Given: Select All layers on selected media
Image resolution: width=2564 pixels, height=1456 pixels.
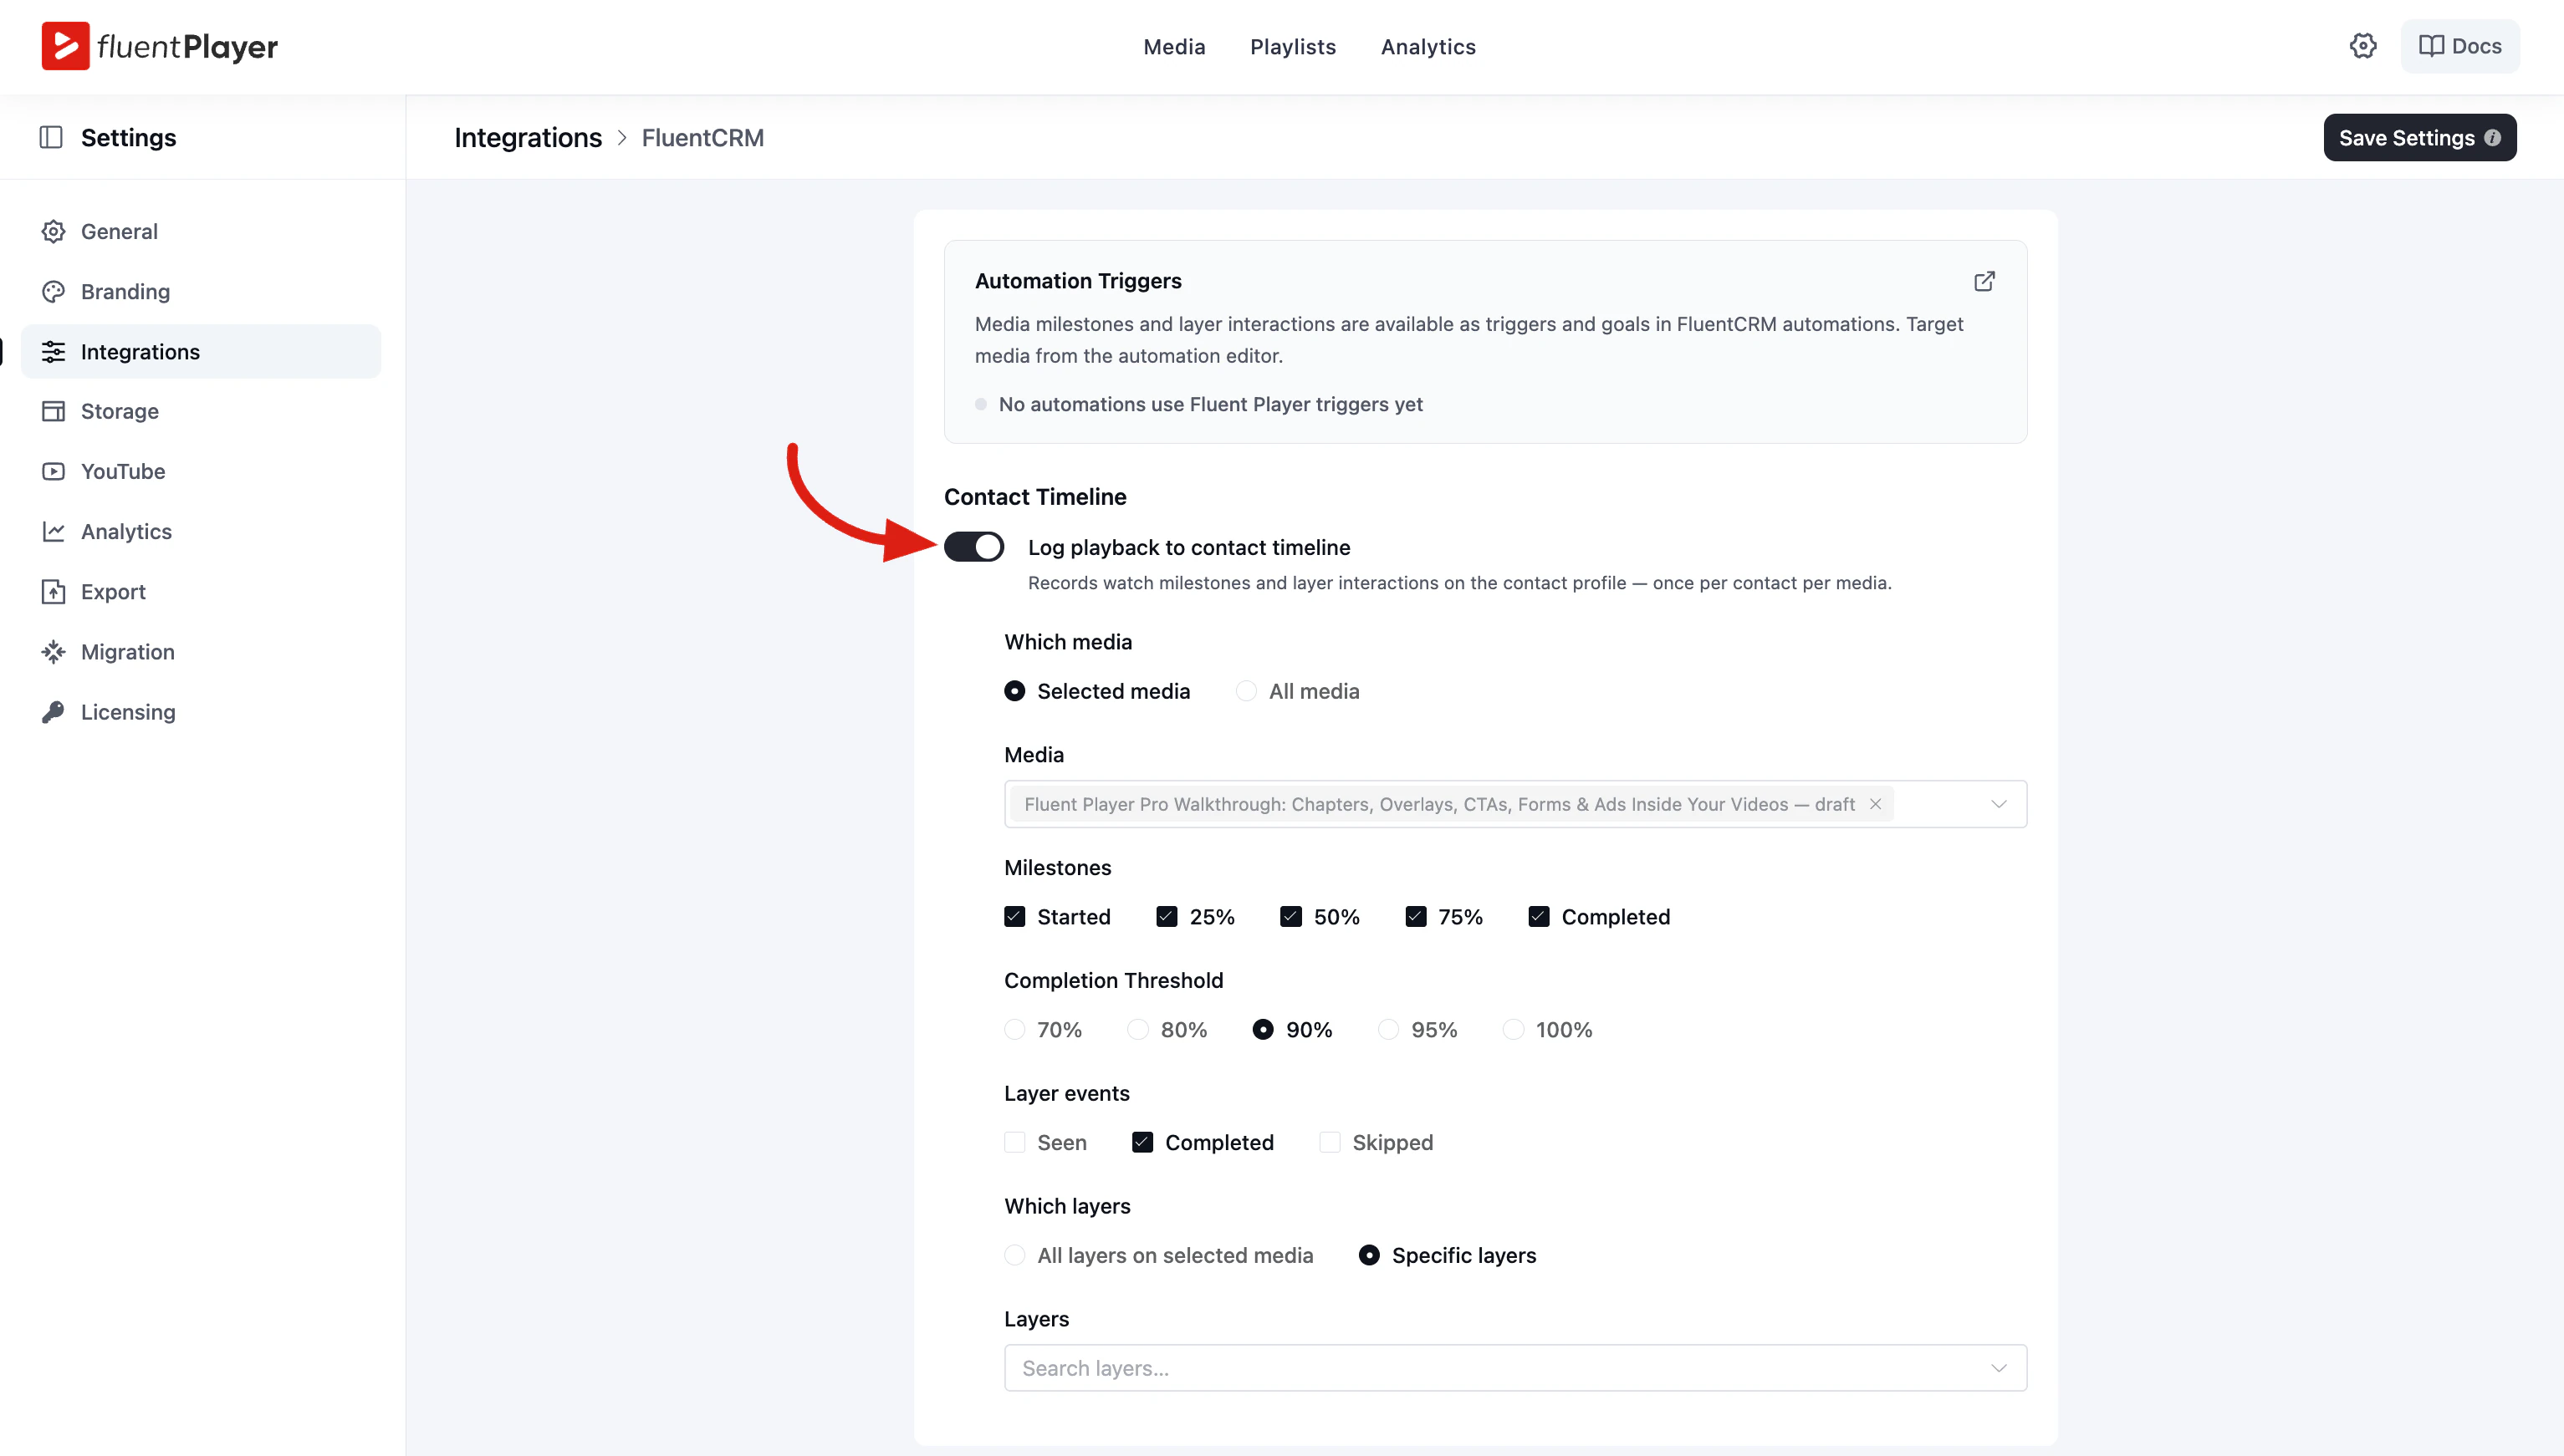Looking at the screenshot, I should (1014, 1255).
